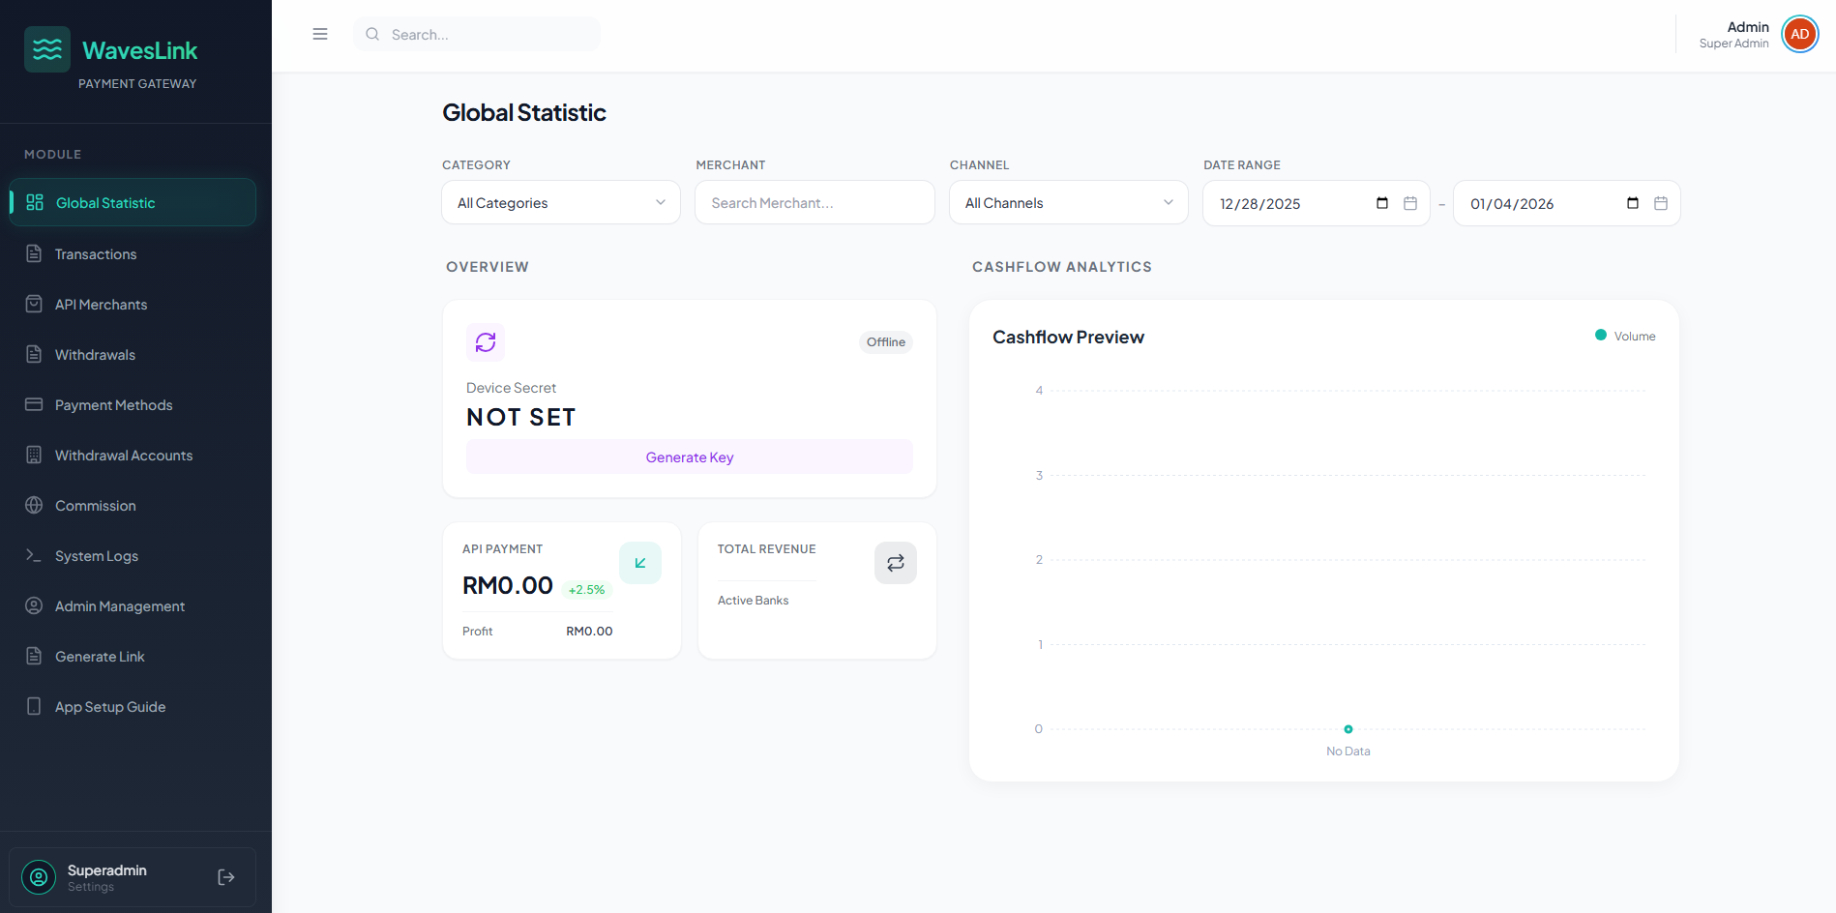The width and height of the screenshot is (1836, 913).
Task: Select the Payment Methods icon
Action: coord(35,404)
